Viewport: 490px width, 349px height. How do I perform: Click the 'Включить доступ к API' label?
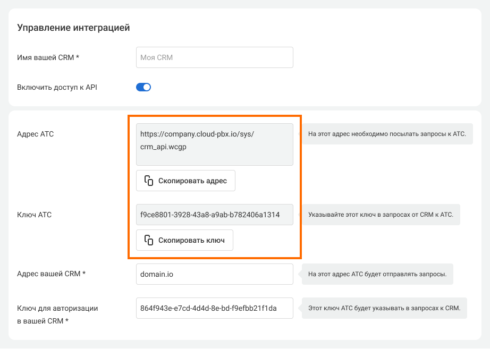[x=57, y=87]
